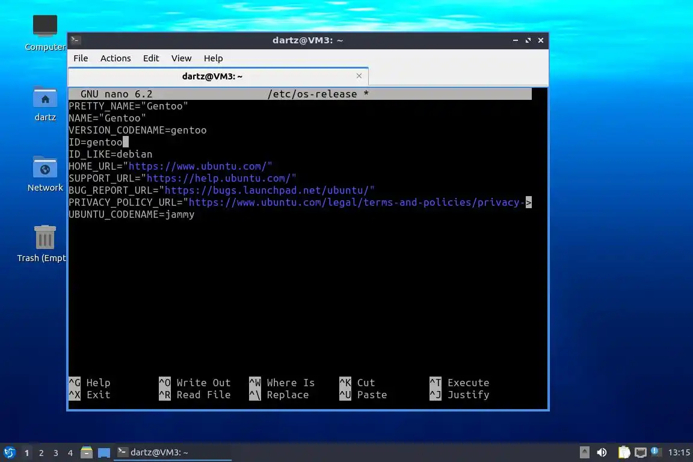Click the https://help.ubuntu.com/ support URL
This screenshot has width=693, height=462.
click(x=219, y=178)
